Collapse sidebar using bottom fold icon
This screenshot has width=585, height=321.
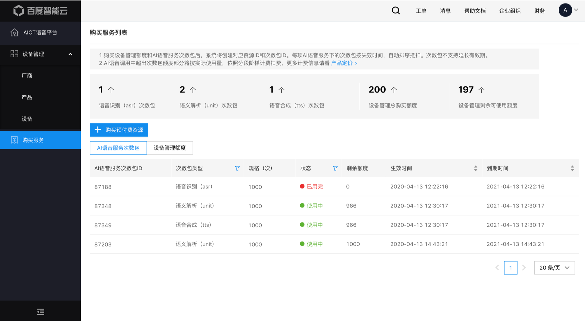pyautogui.click(x=40, y=312)
